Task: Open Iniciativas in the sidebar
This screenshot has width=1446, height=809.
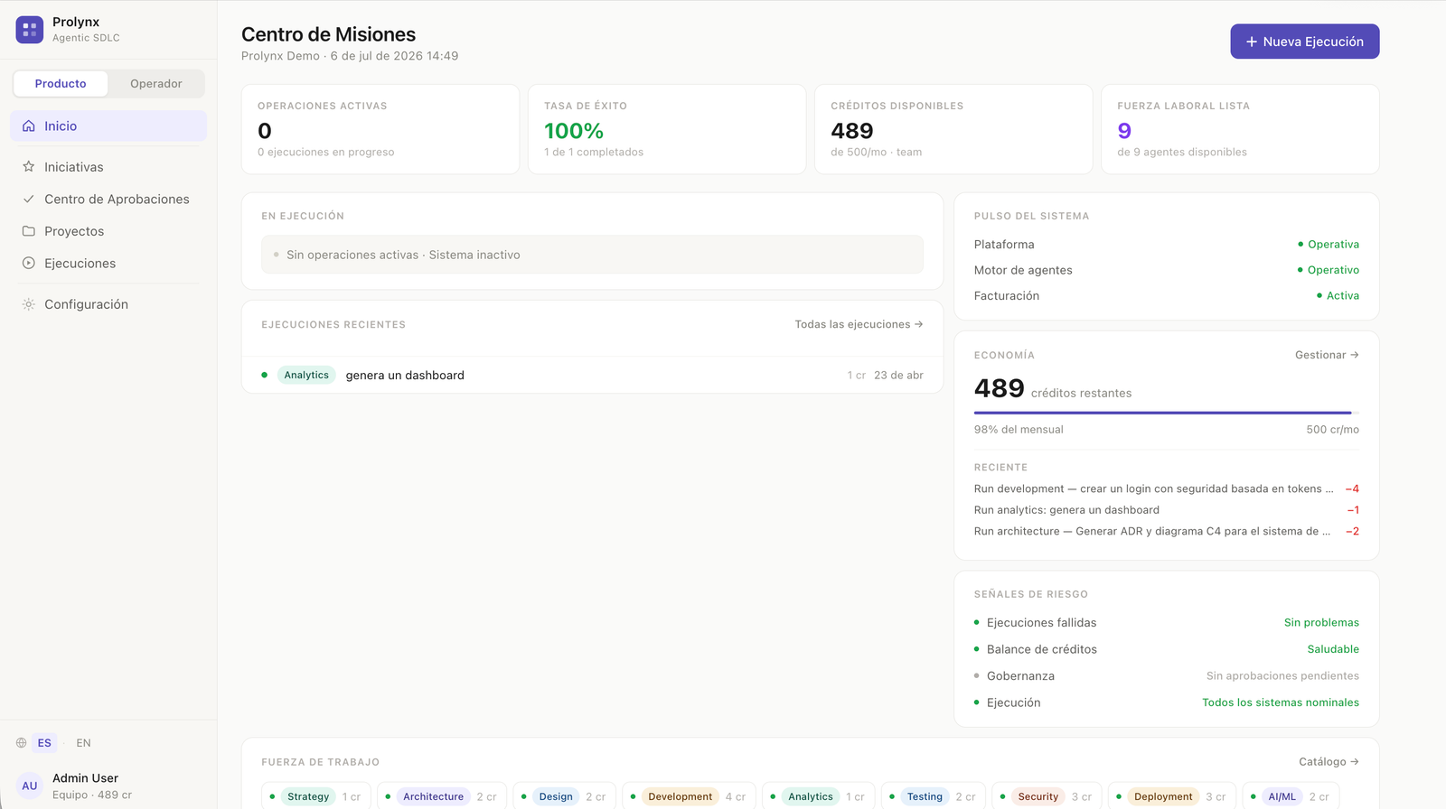Action: coord(108,167)
